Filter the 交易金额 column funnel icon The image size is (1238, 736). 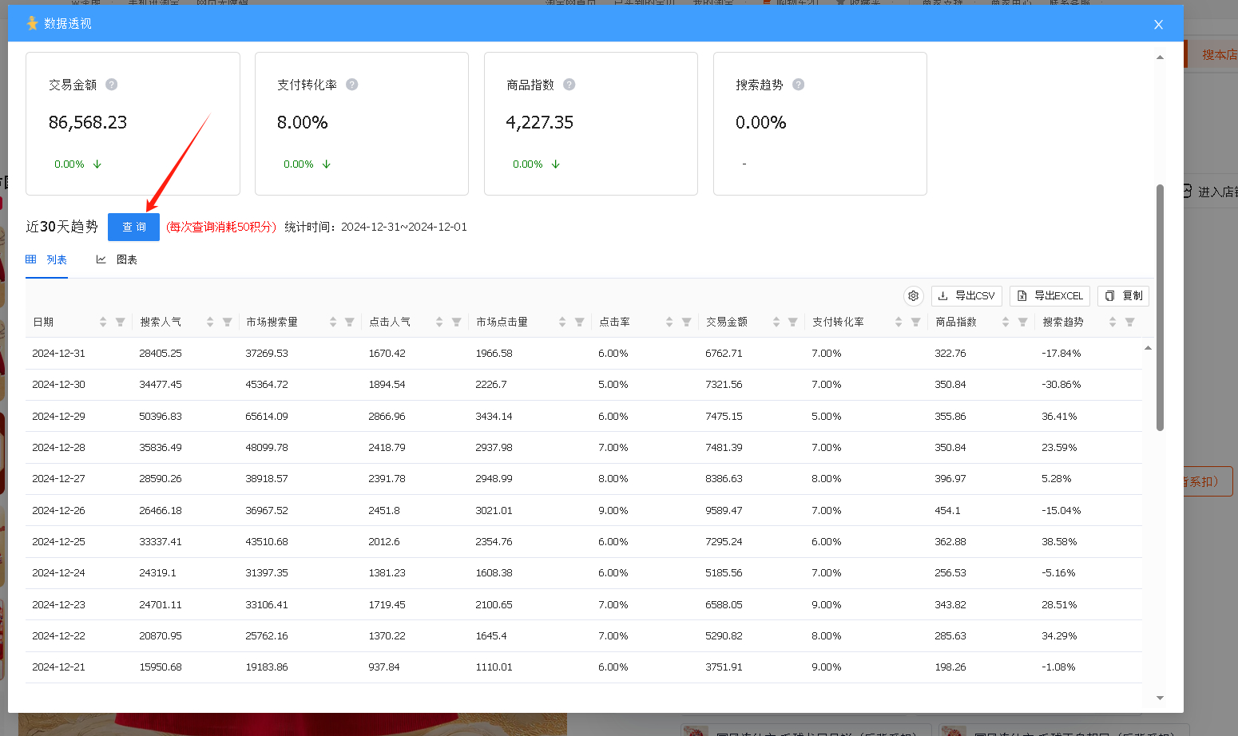(793, 322)
